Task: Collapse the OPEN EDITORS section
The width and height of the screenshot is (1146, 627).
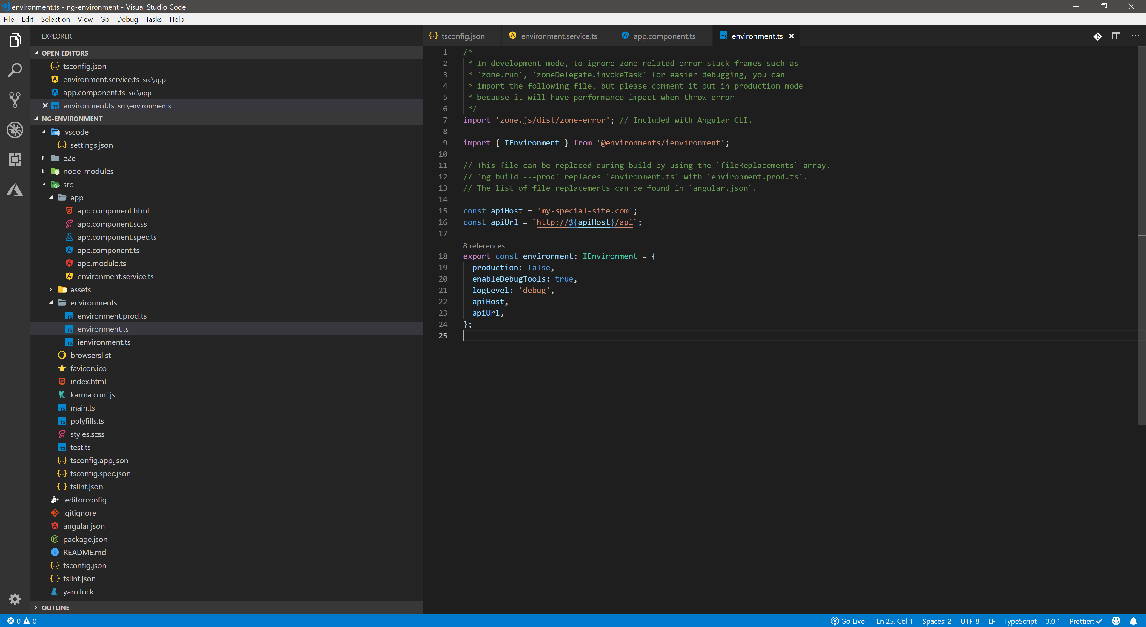Action: [x=64, y=53]
